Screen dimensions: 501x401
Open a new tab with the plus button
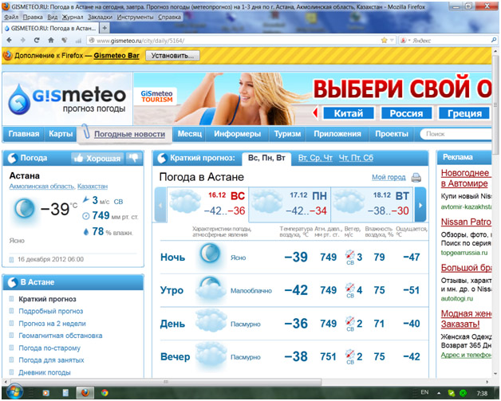pyautogui.click(x=105, y=28)
